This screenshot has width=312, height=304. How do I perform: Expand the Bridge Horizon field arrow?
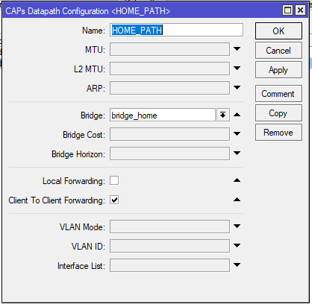point(237,153)
